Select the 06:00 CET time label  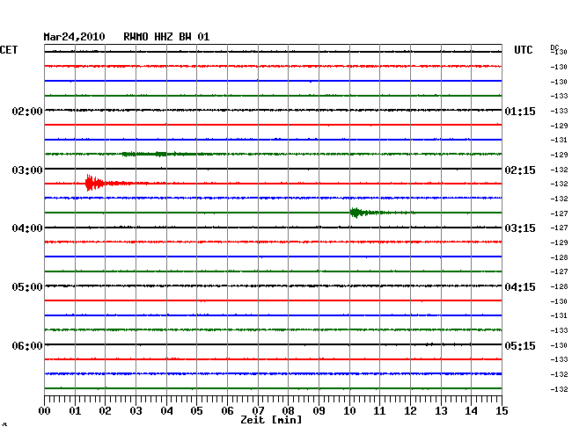coord(27,345)
